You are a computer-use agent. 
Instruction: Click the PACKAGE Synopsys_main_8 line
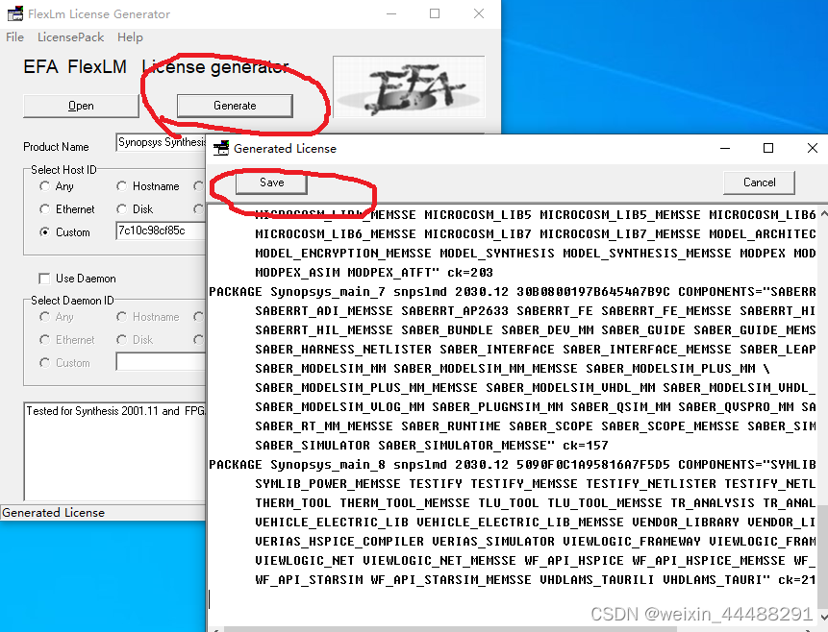(x=513, y=465)
